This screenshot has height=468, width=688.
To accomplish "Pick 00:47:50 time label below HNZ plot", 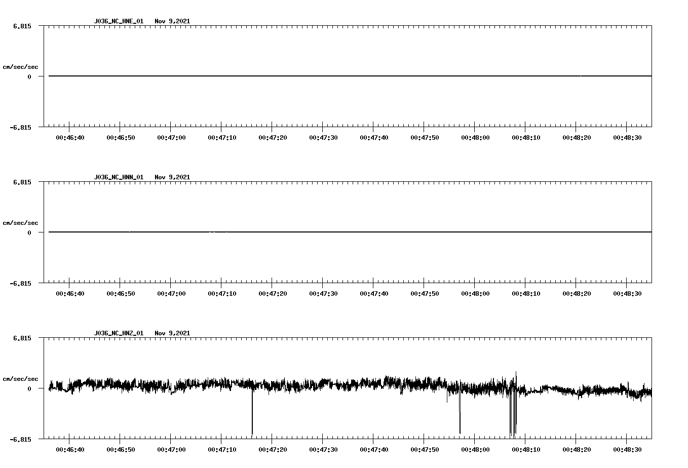I will click(425, 449).
